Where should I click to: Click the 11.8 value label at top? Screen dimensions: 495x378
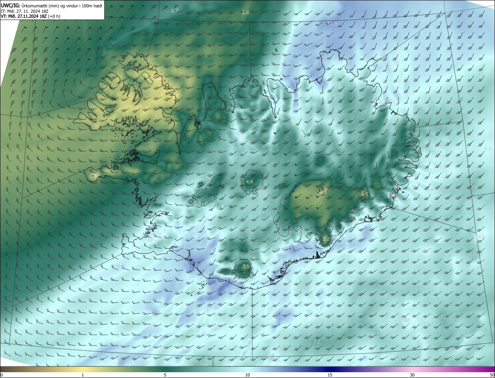coord(332,24)
